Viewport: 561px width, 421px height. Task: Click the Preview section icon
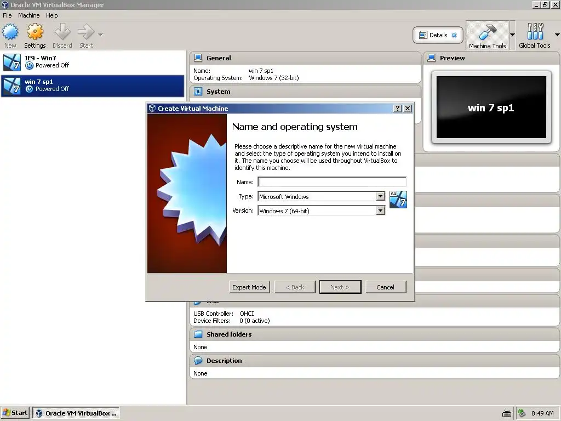(432, 58)
